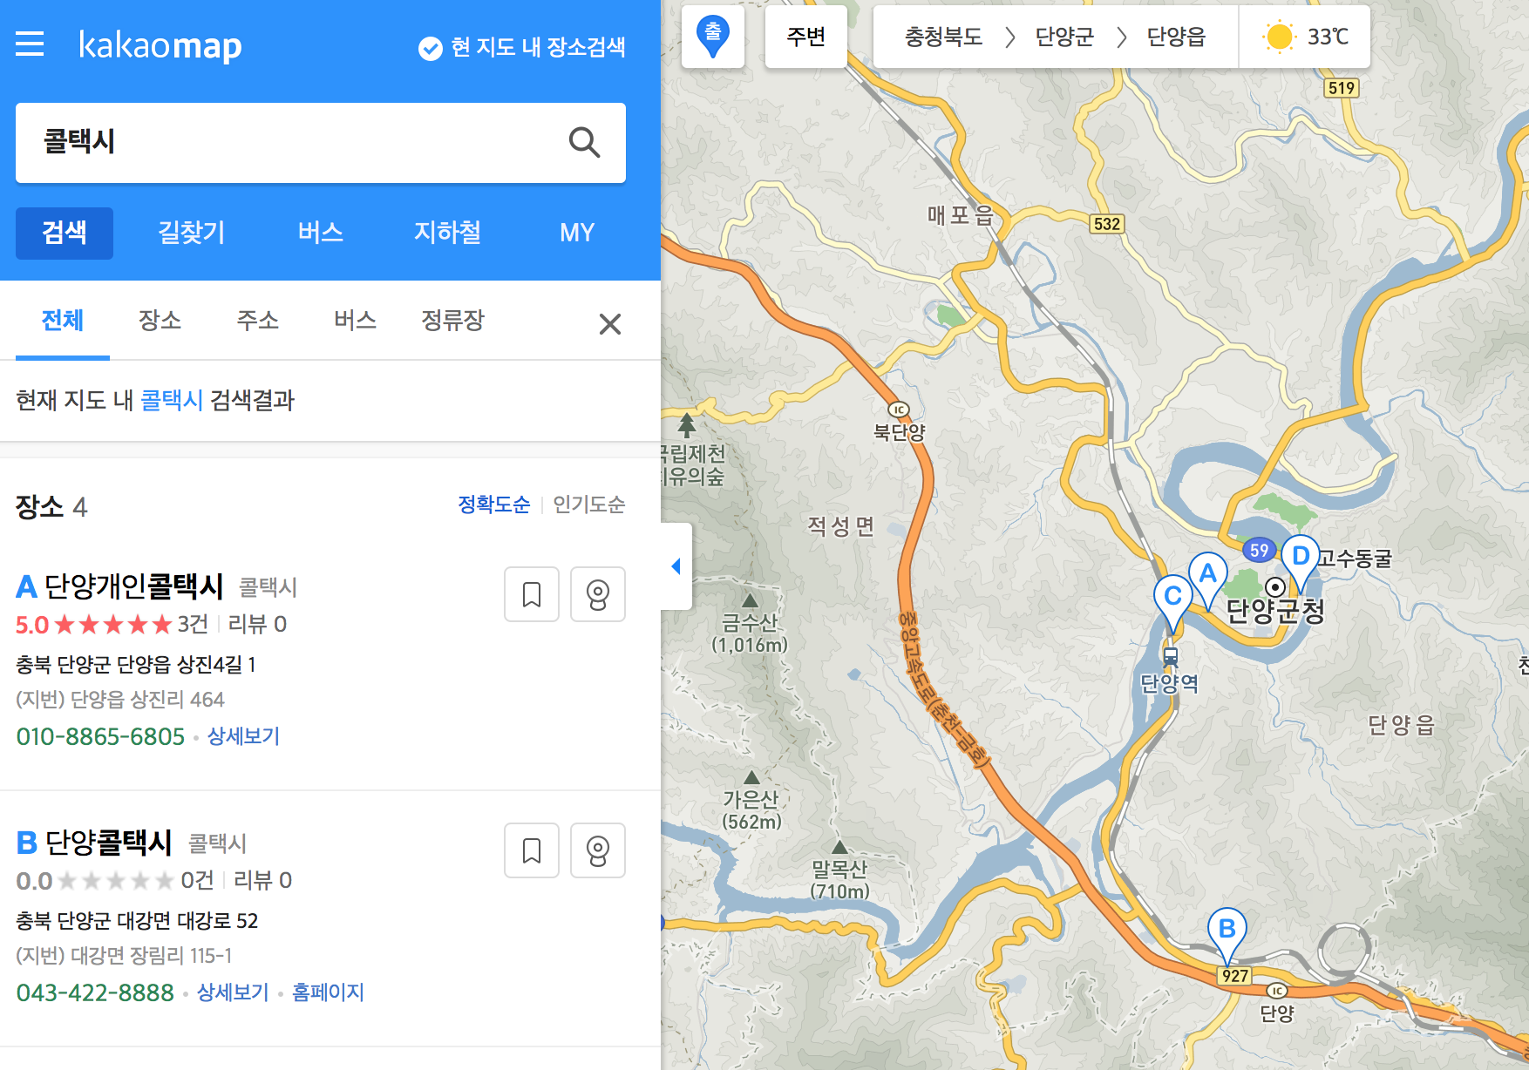1529x1070 pixels.
Task: Select the 정류장 results filter tab
Action: coord(452,321)
